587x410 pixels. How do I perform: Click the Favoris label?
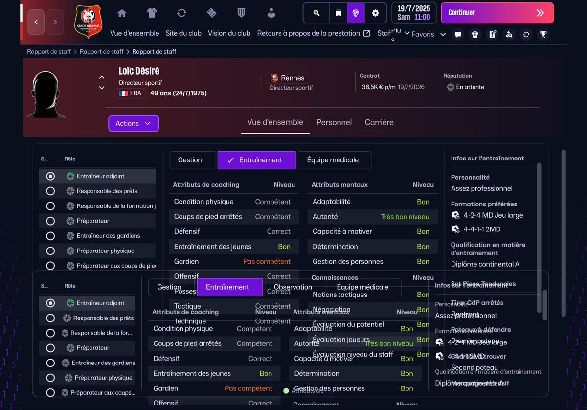[x=423, y=35]
